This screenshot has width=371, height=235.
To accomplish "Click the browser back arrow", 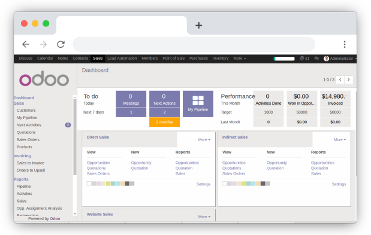I will [26, 44].
